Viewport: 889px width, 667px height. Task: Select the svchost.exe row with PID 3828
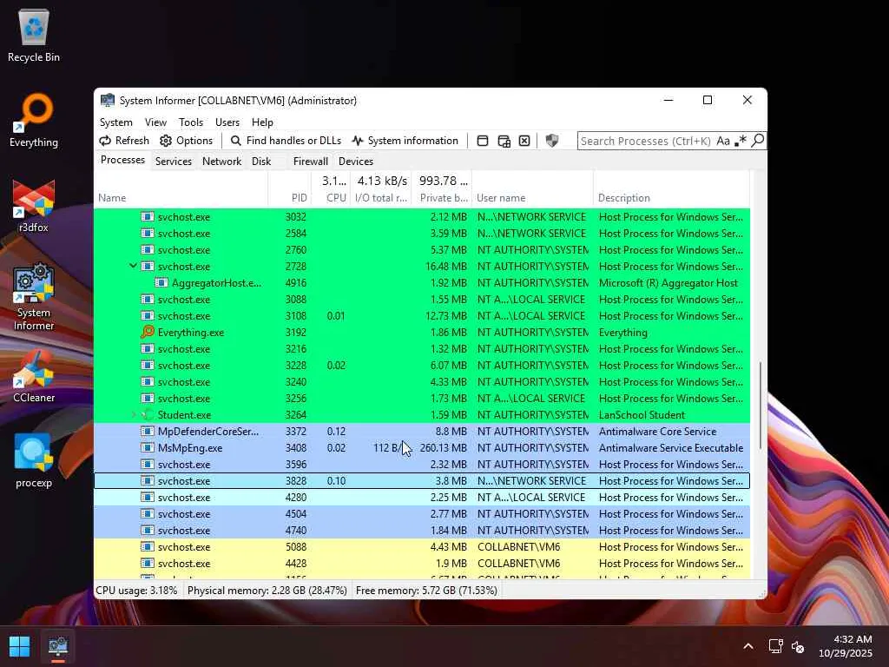422,480
